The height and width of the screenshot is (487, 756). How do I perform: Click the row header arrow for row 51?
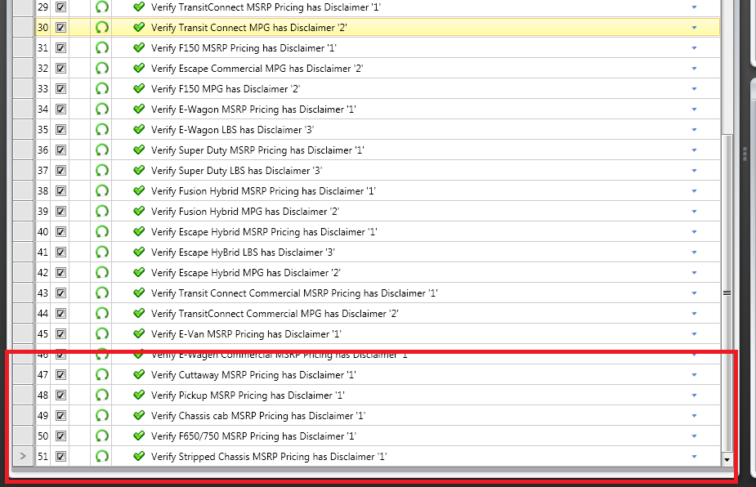(x=23, y=456)
